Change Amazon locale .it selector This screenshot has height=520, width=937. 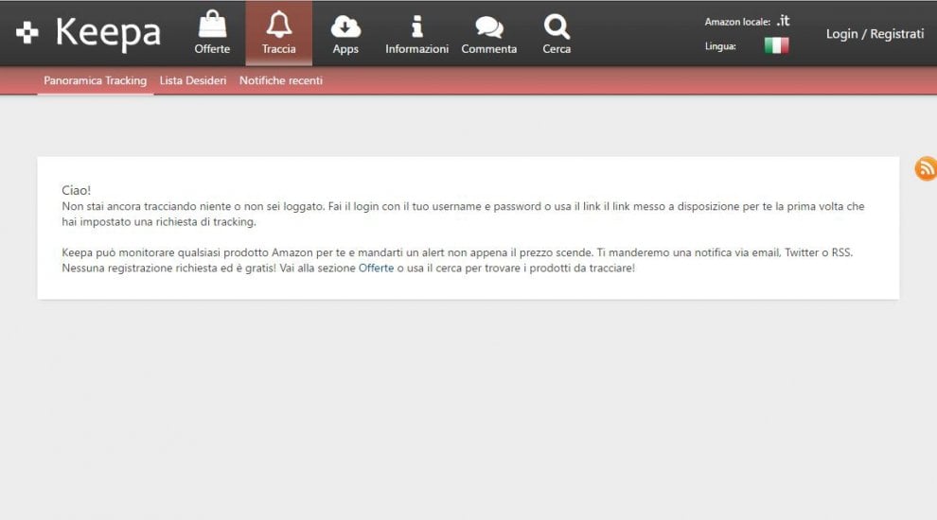coord(783,21)
